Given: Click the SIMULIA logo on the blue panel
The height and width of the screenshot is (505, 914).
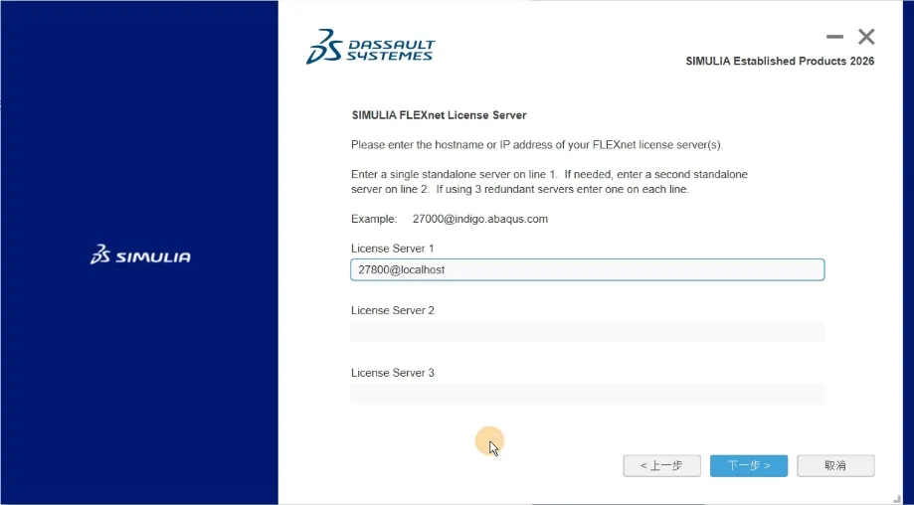Looking at the screenshot, I should coord(140,255).
